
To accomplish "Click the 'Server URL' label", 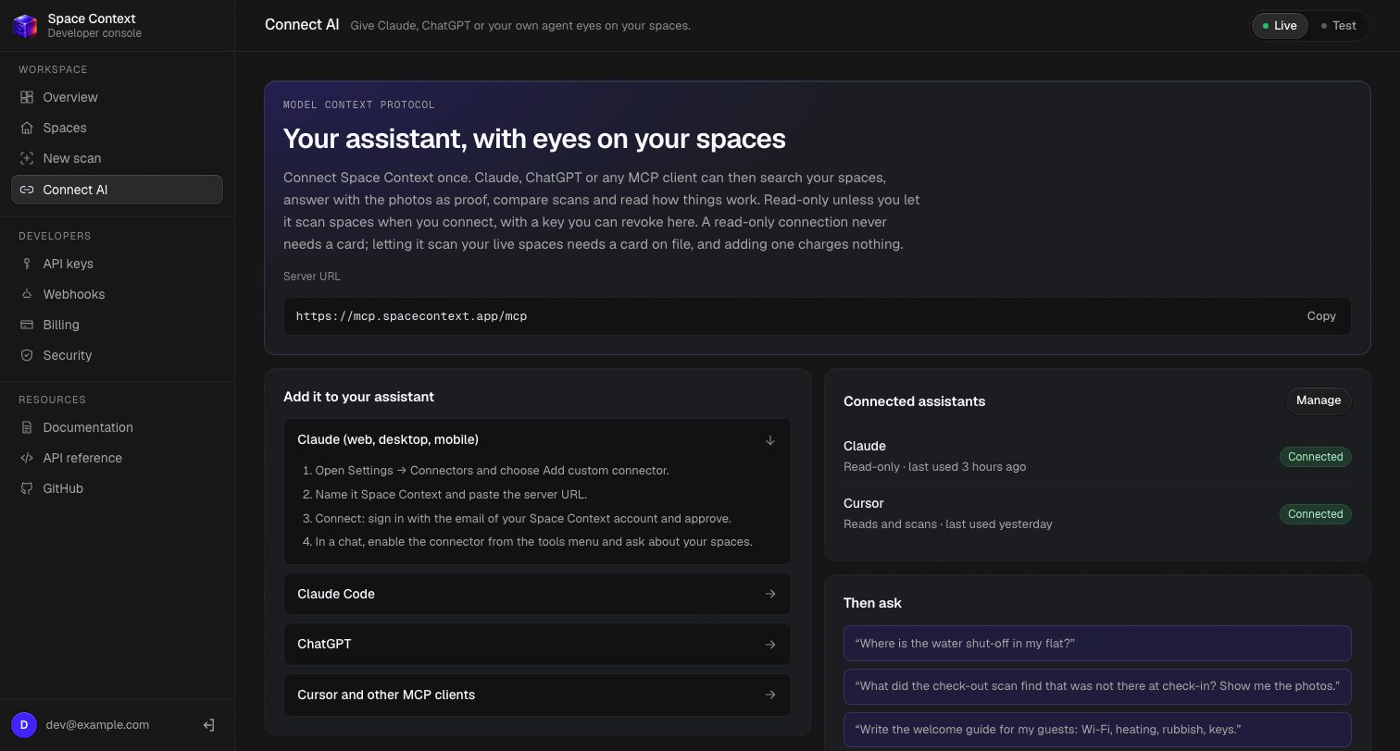I will click(312, 277).
